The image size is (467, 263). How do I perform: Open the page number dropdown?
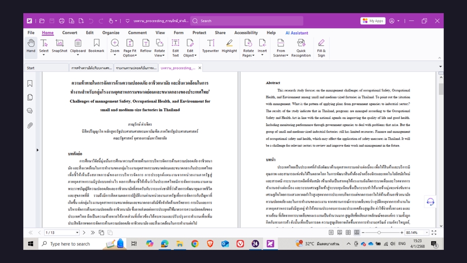(77, 233)
